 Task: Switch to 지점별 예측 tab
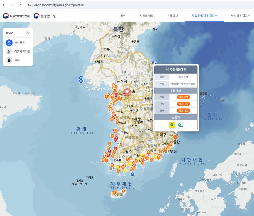click(146, 16)
